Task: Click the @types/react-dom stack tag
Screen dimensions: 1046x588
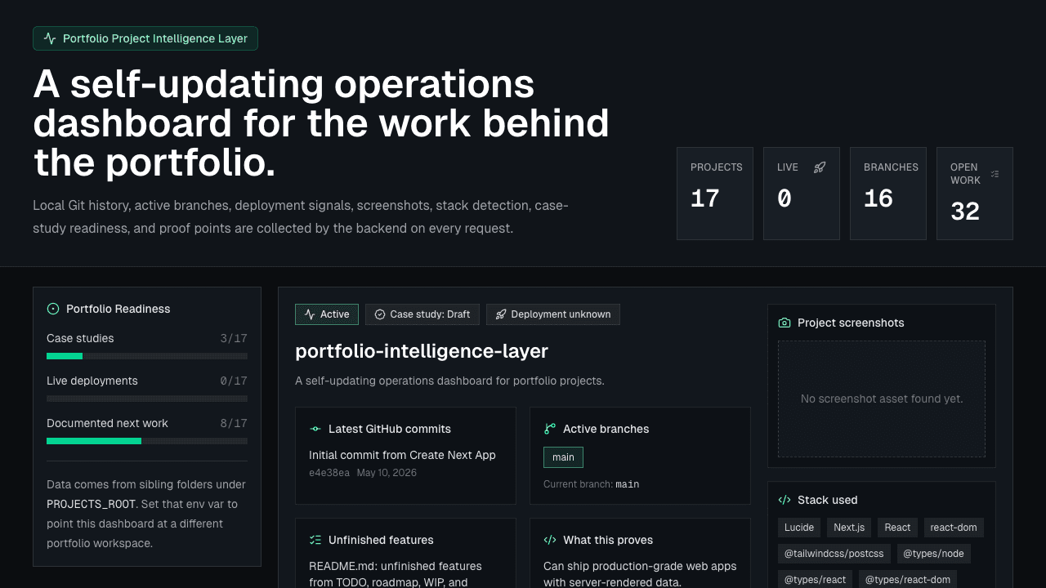Action: tap(908, 580)
